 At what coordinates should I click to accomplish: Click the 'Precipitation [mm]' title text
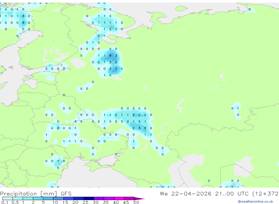pyautogui.click(x=29, y=194)
